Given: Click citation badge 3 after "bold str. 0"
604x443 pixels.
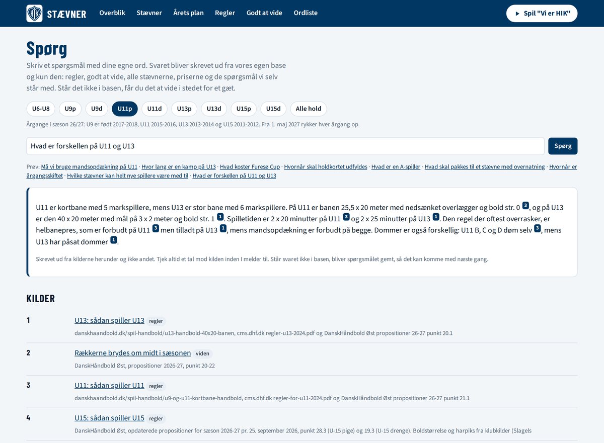Looking at the screenshot, I should pos(525,205).
